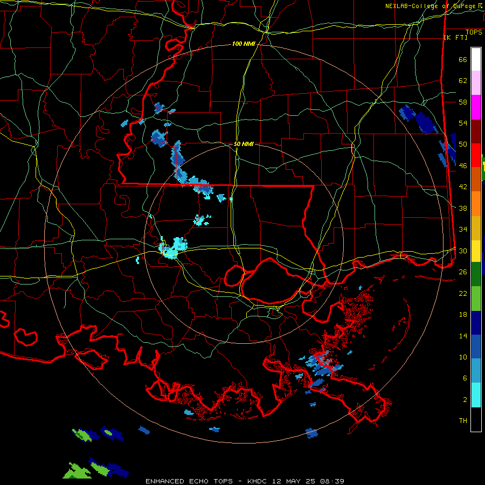Screen dimensions: 485x485
Task: Click the '34' legend value
Action: click(x=463, y=230)
